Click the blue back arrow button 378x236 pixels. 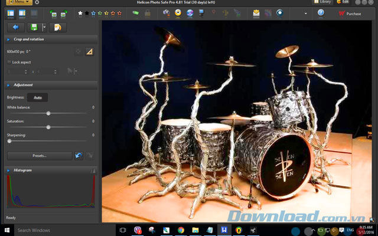[15, 27]
